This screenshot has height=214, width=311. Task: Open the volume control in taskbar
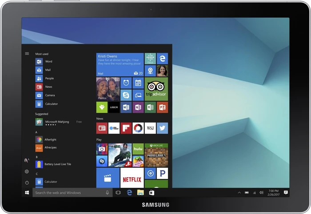pyautogui.click(x=262, y=193)
